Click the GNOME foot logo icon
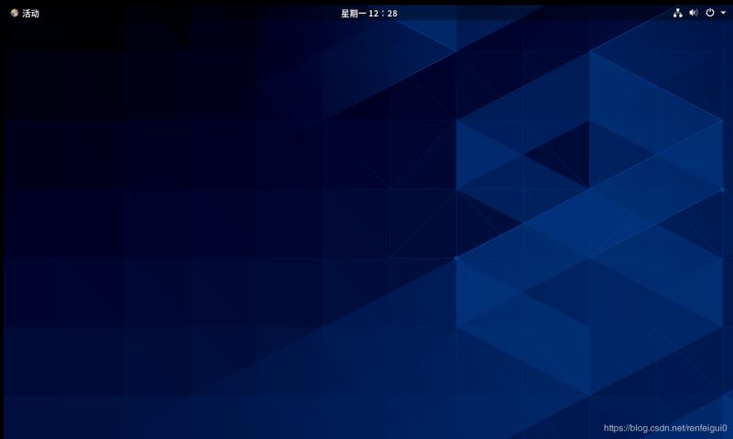 click(14, 13)
